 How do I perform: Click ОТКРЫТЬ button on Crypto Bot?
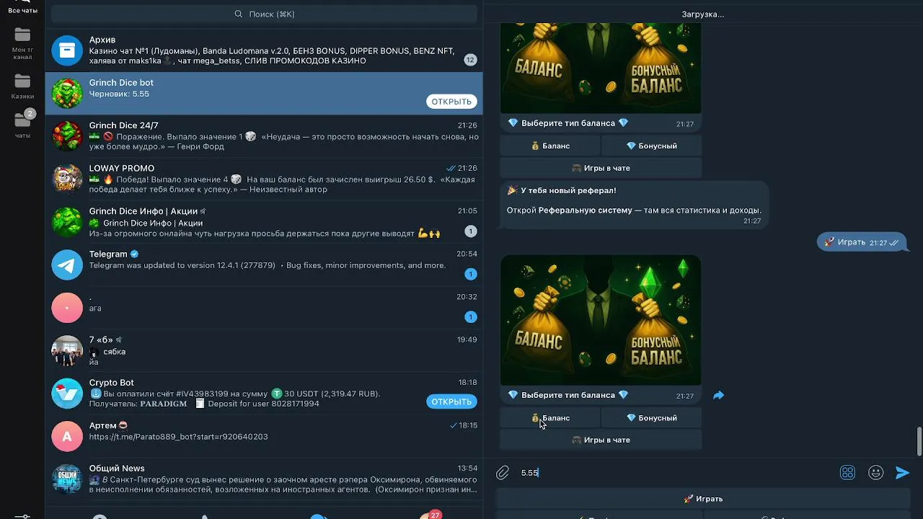click(451, 402)
